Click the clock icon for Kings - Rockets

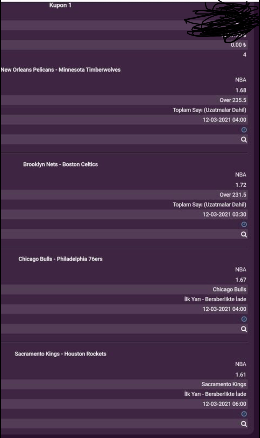point(244,414)
